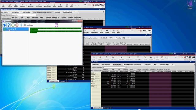This screenshot has height=110, width=196.
Task: Open Trade Log in the bottom-right TWS toolbar
Action: pyautogui.click(x=113, y=58)
